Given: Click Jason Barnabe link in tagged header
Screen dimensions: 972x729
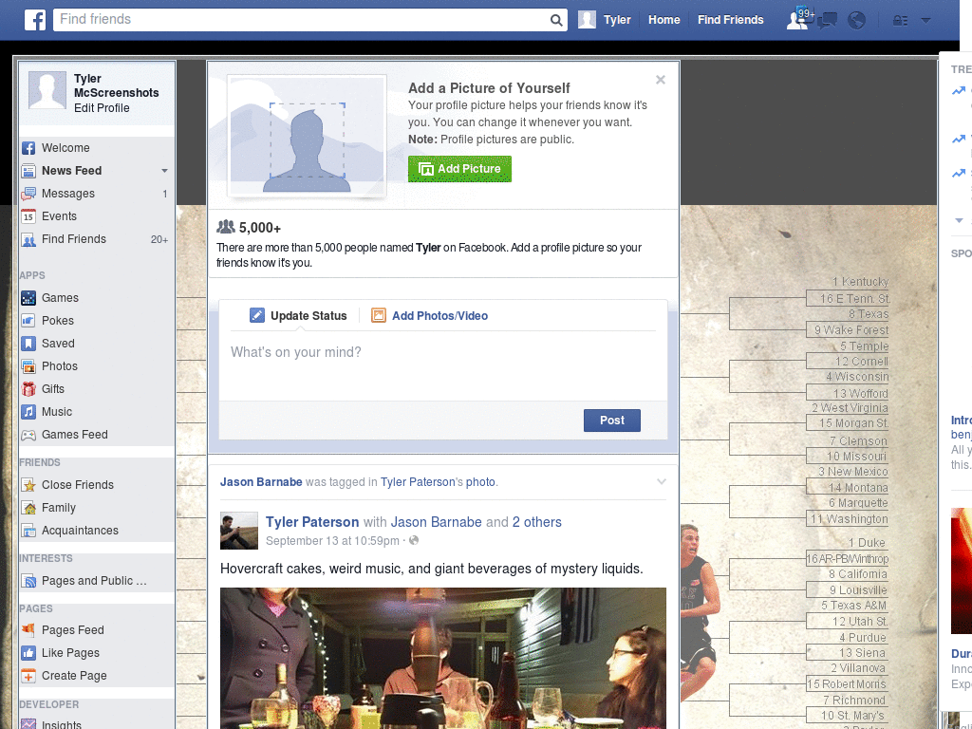Looking at the screenshot, I should point(261,481).
